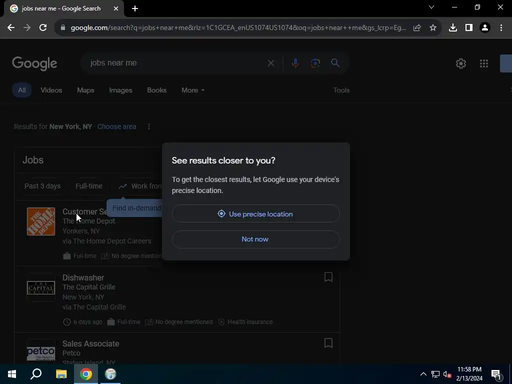512x384 pixels.
Task: Click 'via The Capital Grille' text
Action: 94,307
